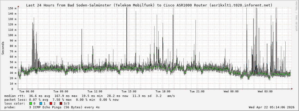Click the red loss color swatch for 2

coord(51,103)
